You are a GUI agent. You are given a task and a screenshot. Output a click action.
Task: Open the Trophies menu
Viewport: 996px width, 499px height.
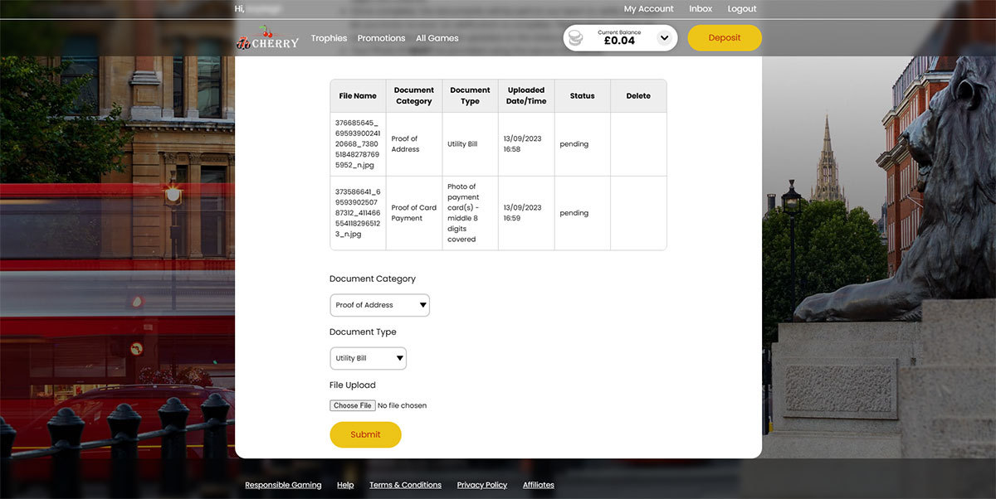pos(329,38)
